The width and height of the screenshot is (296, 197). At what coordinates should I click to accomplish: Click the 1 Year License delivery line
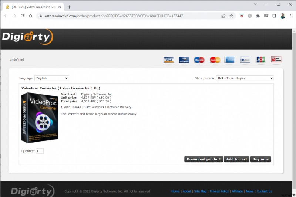(96, 107)
